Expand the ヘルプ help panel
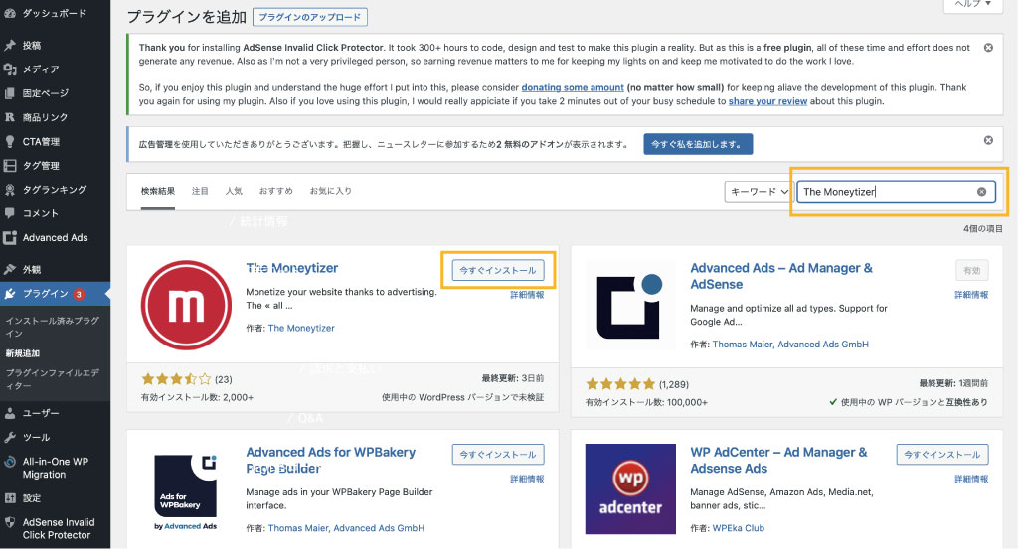The image size is (1018, 552). pyautogui.click(x=972, y=4)
